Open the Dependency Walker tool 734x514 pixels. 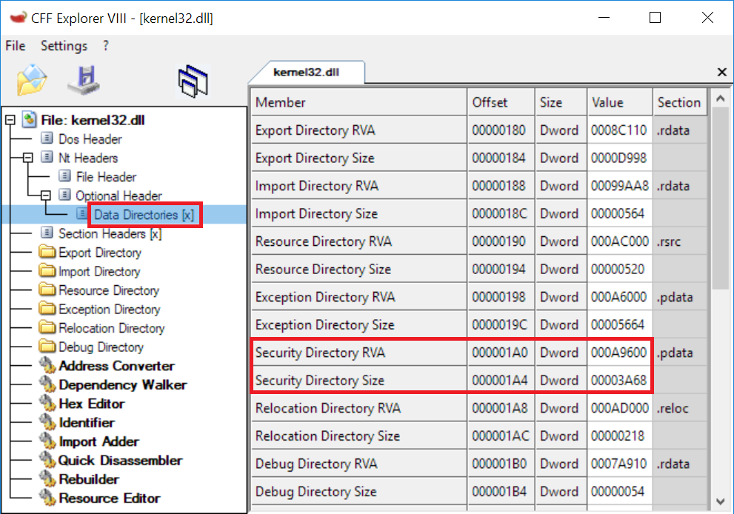(123, 385)
